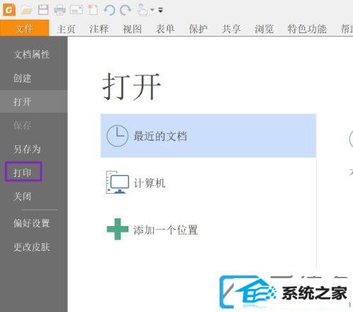Open the quick access toolbar customize arrow
The image size is (353, 312).
[160, 10]
